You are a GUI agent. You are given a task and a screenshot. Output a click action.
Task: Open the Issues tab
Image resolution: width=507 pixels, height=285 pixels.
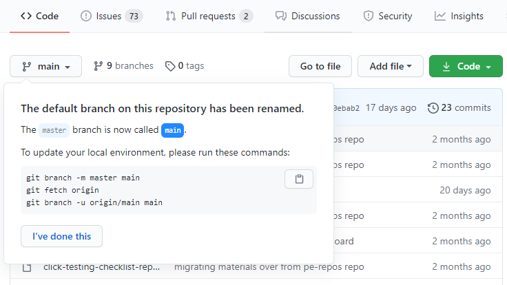(112, 16)
